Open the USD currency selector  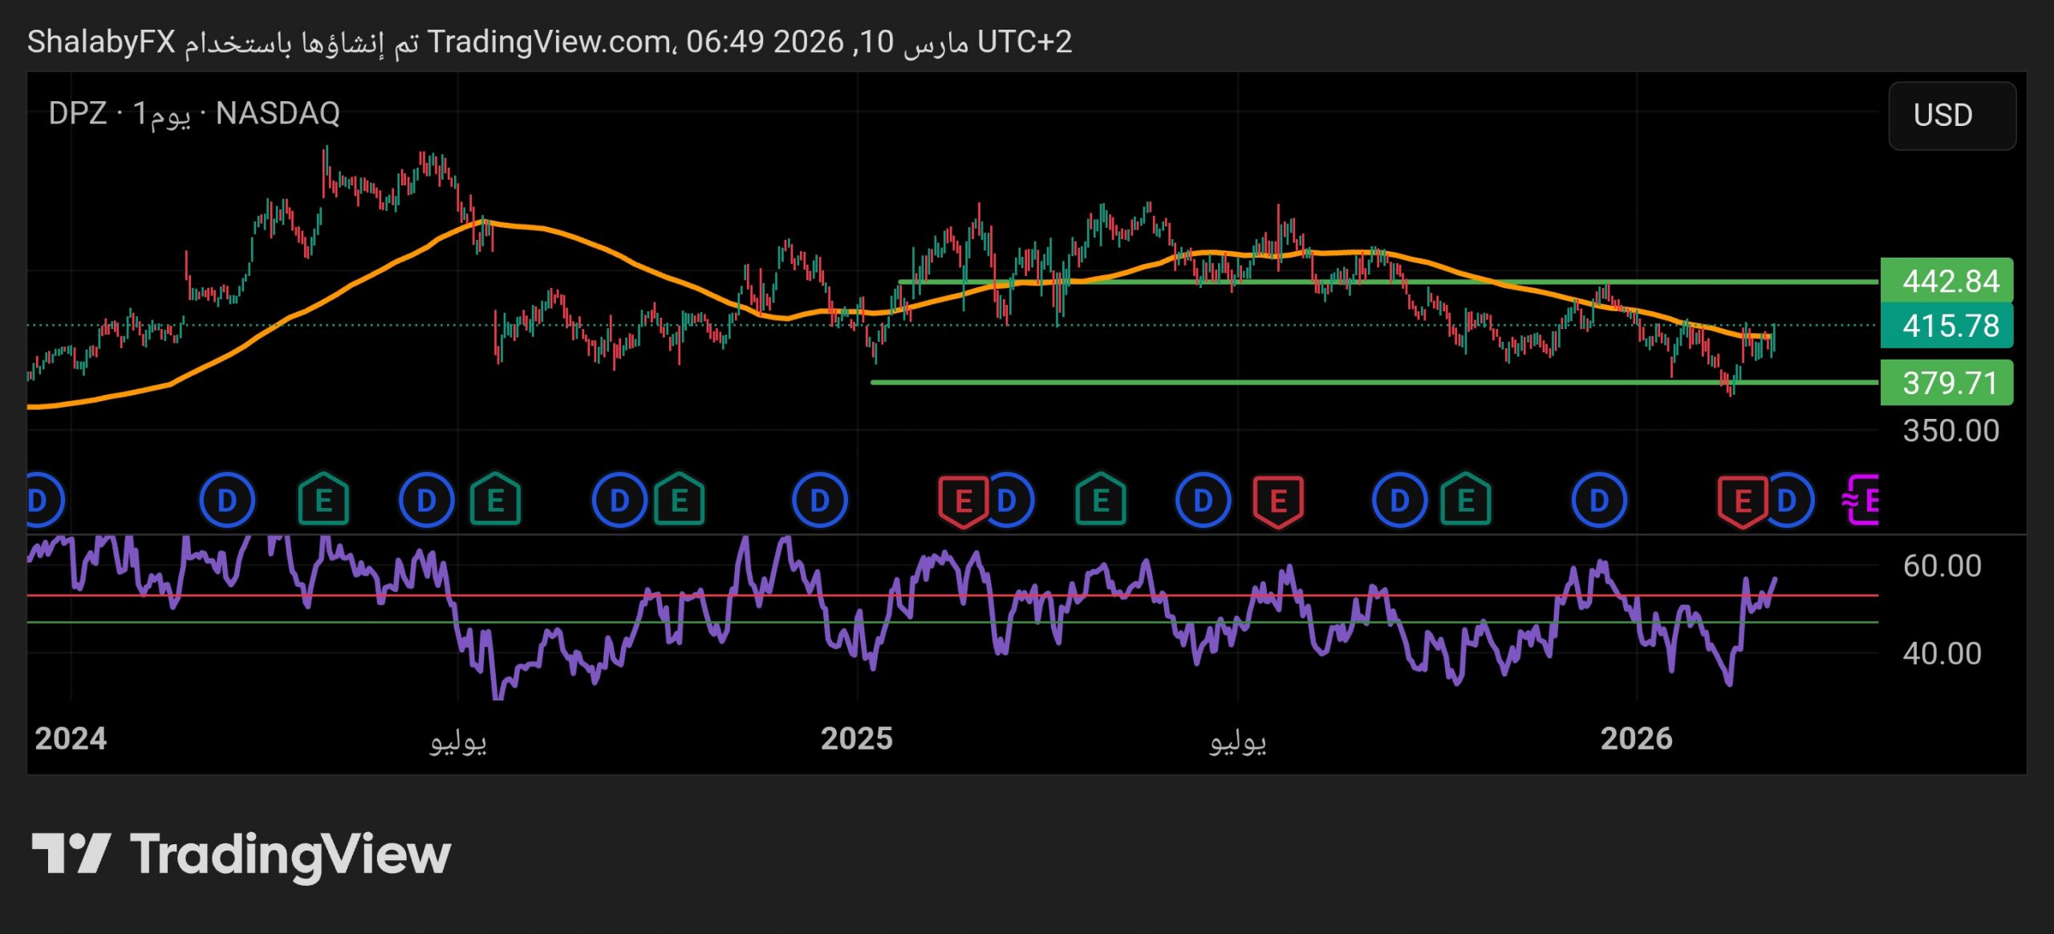(1951, 116)
